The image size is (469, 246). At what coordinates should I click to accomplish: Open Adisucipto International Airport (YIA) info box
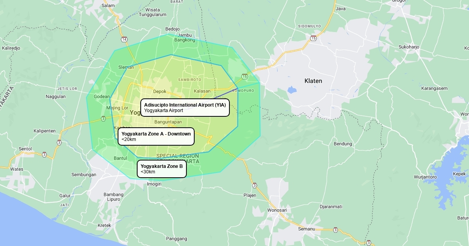coord(185,107)
